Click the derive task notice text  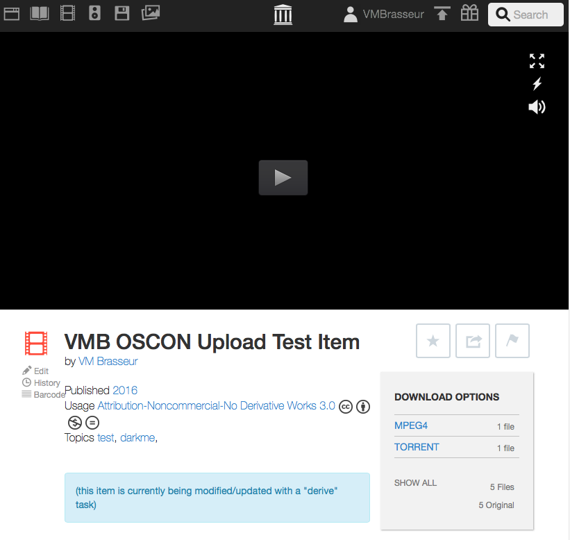206,498
